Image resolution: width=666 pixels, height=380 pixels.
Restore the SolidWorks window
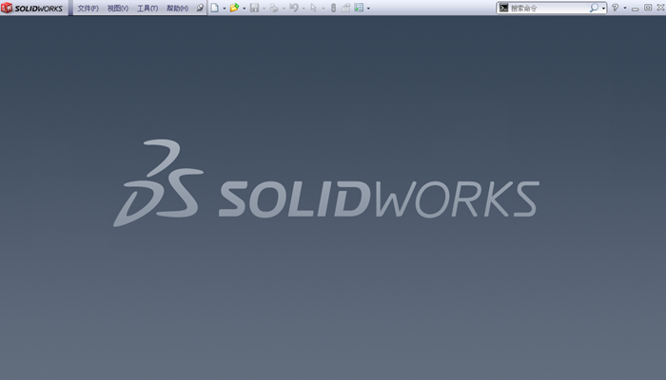[648, 8]
